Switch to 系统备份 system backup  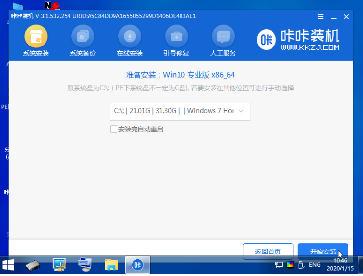pos(83,41)
